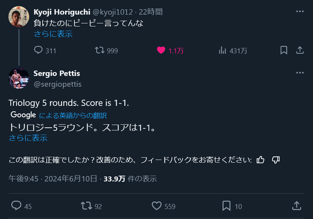View analytics for Kyoji's 431万 views
Image resolution: width=313 pixels, height=219 pixels.
pyautogui.click(x=222, y=51)
